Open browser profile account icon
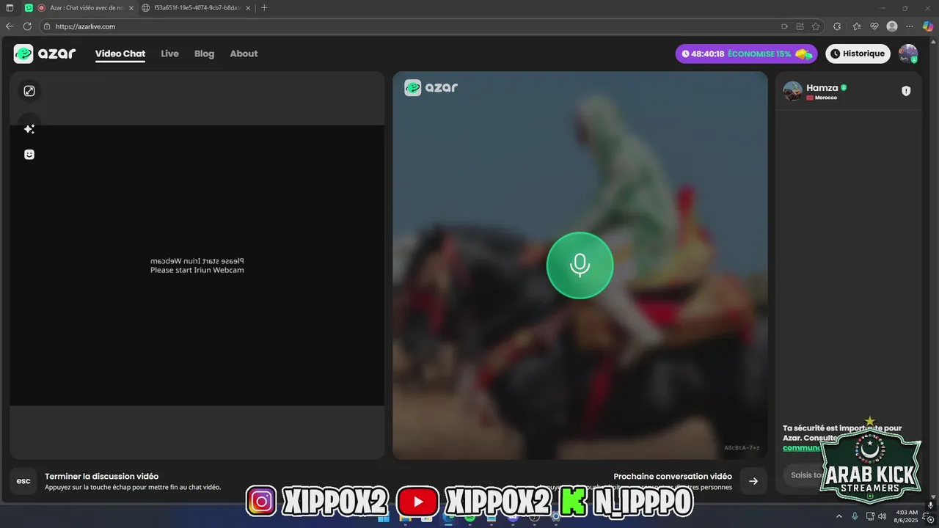The width and height of the screenshot is (939, 528). (892, 26)
